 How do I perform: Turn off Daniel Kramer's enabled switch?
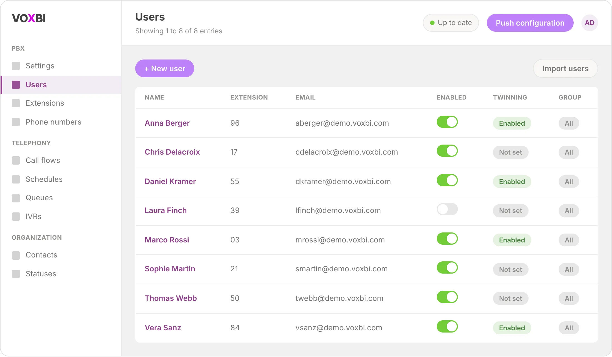click(447, 180)
